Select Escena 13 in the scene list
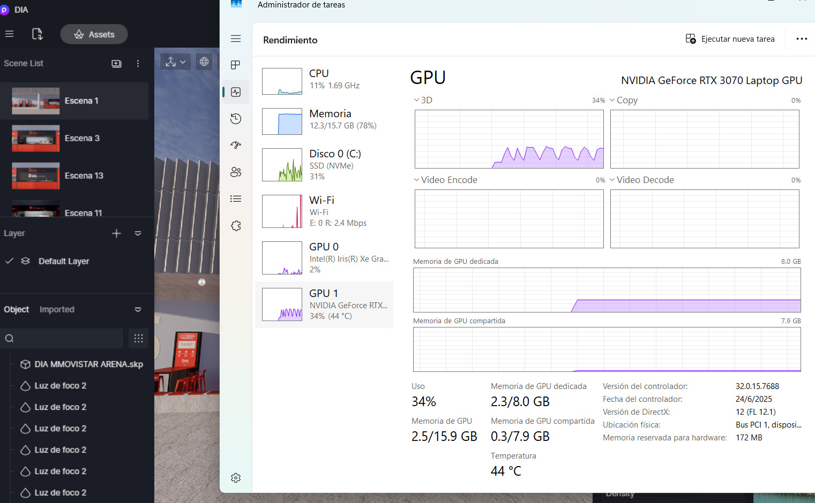The image size is (815, 503). point(74,176)
